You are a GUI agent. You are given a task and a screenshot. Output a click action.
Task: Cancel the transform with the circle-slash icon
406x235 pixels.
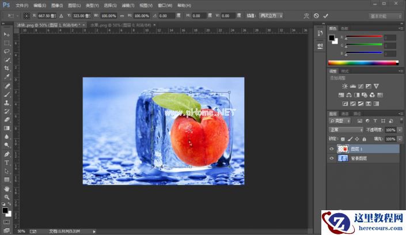tap(316, 16)
